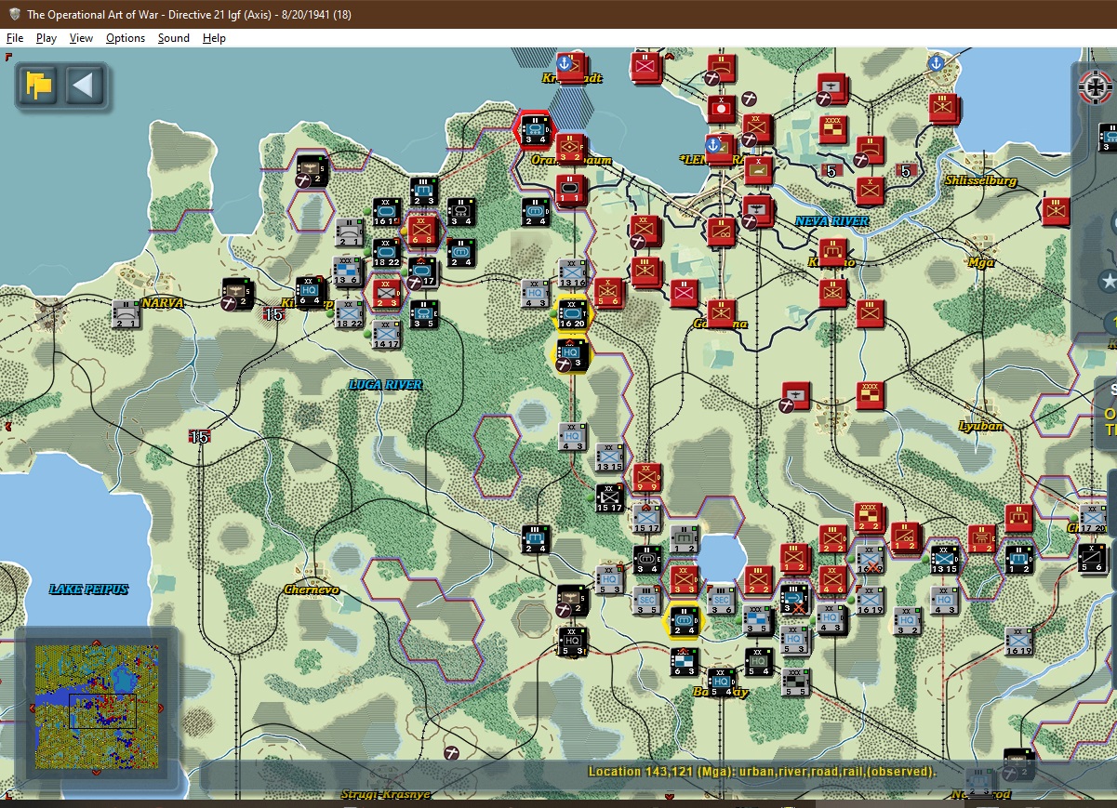1117x808 pixels.
Task: Select the black 18-22 panzer division
Action: 386,253
